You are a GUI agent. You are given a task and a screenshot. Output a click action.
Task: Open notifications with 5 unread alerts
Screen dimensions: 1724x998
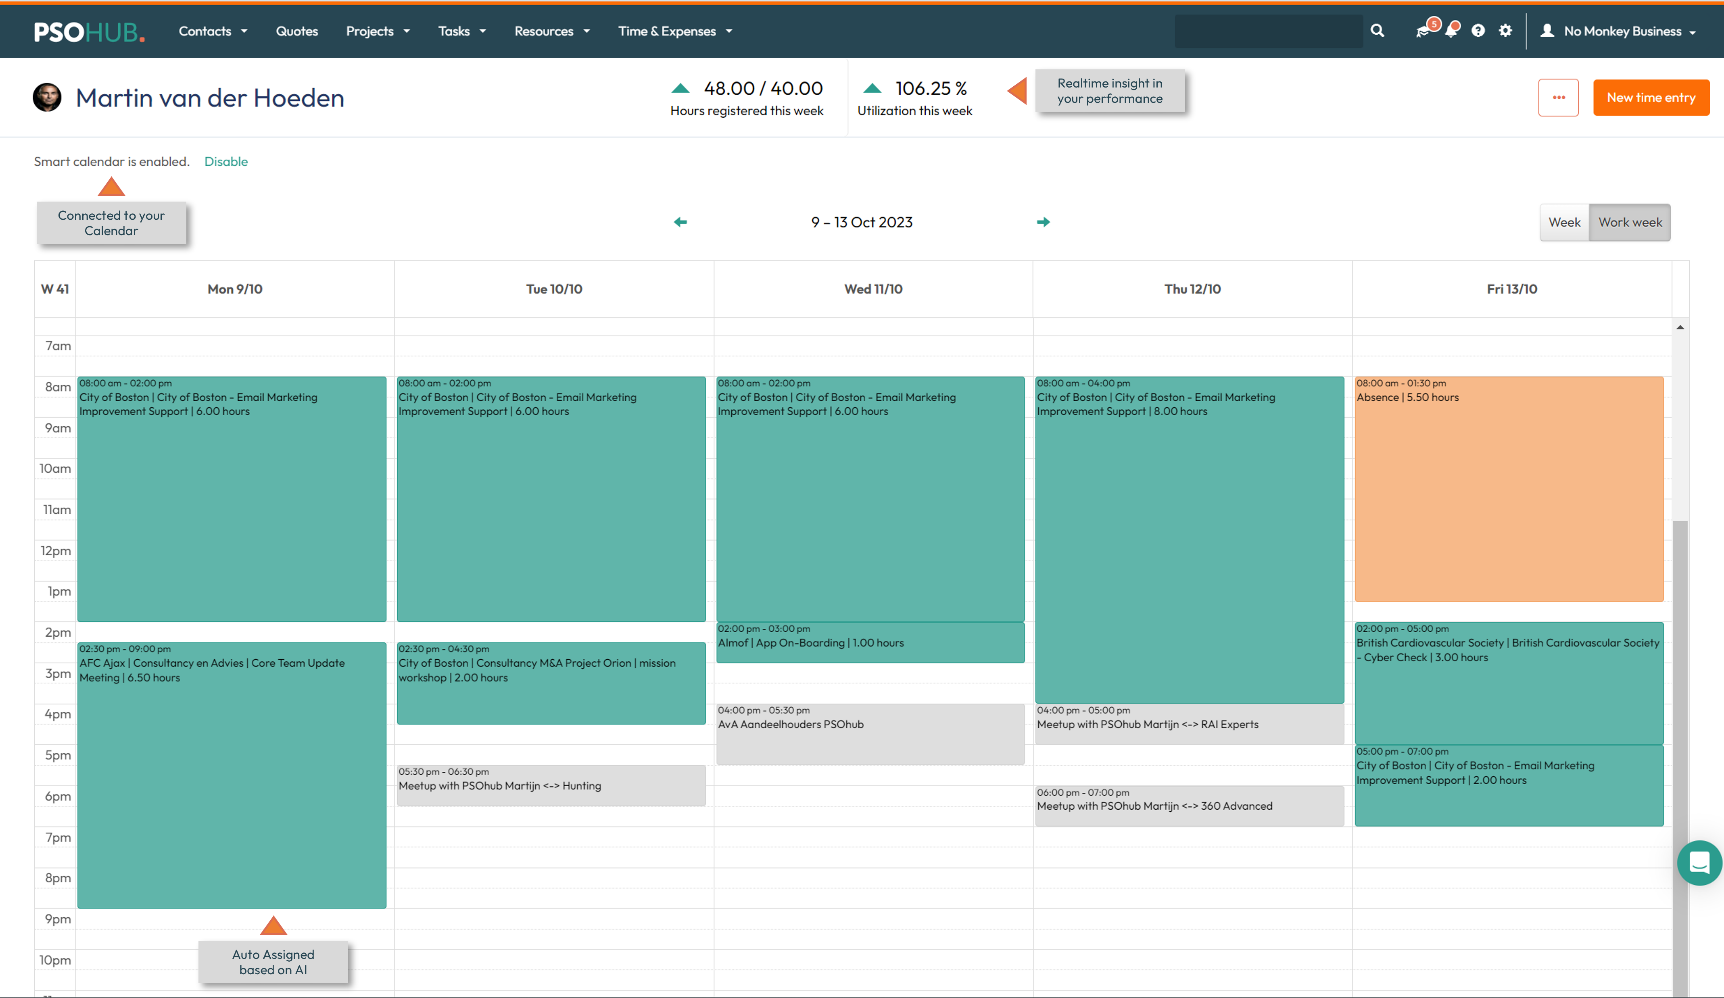[1423, 31]
